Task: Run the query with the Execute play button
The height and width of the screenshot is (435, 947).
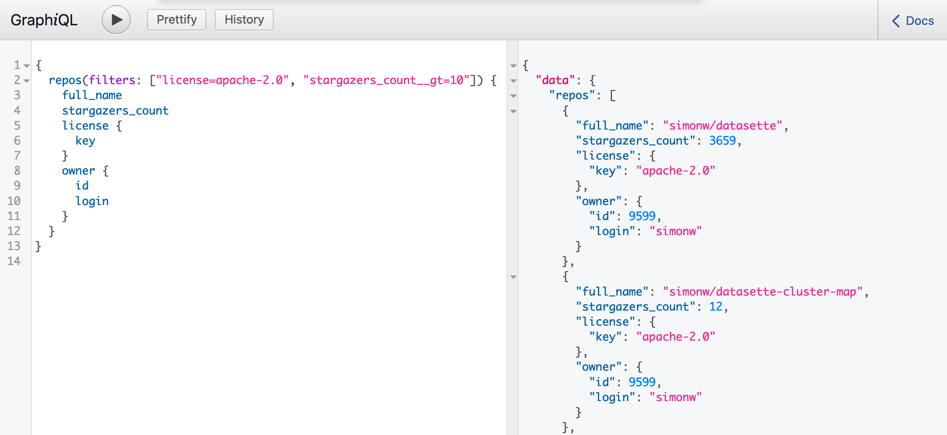Action: 116,20
